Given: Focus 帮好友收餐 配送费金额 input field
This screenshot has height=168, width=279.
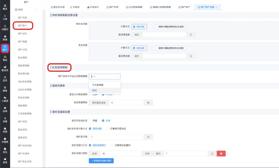Looking at the screenshot, I should [164, 35].
